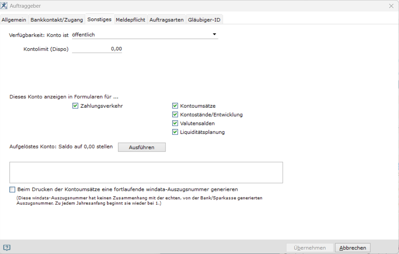Switch to the Allgemein tab
399x254 pixels.
[x=14, y=20]
